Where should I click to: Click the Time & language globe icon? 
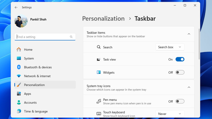tap(19, 111)
